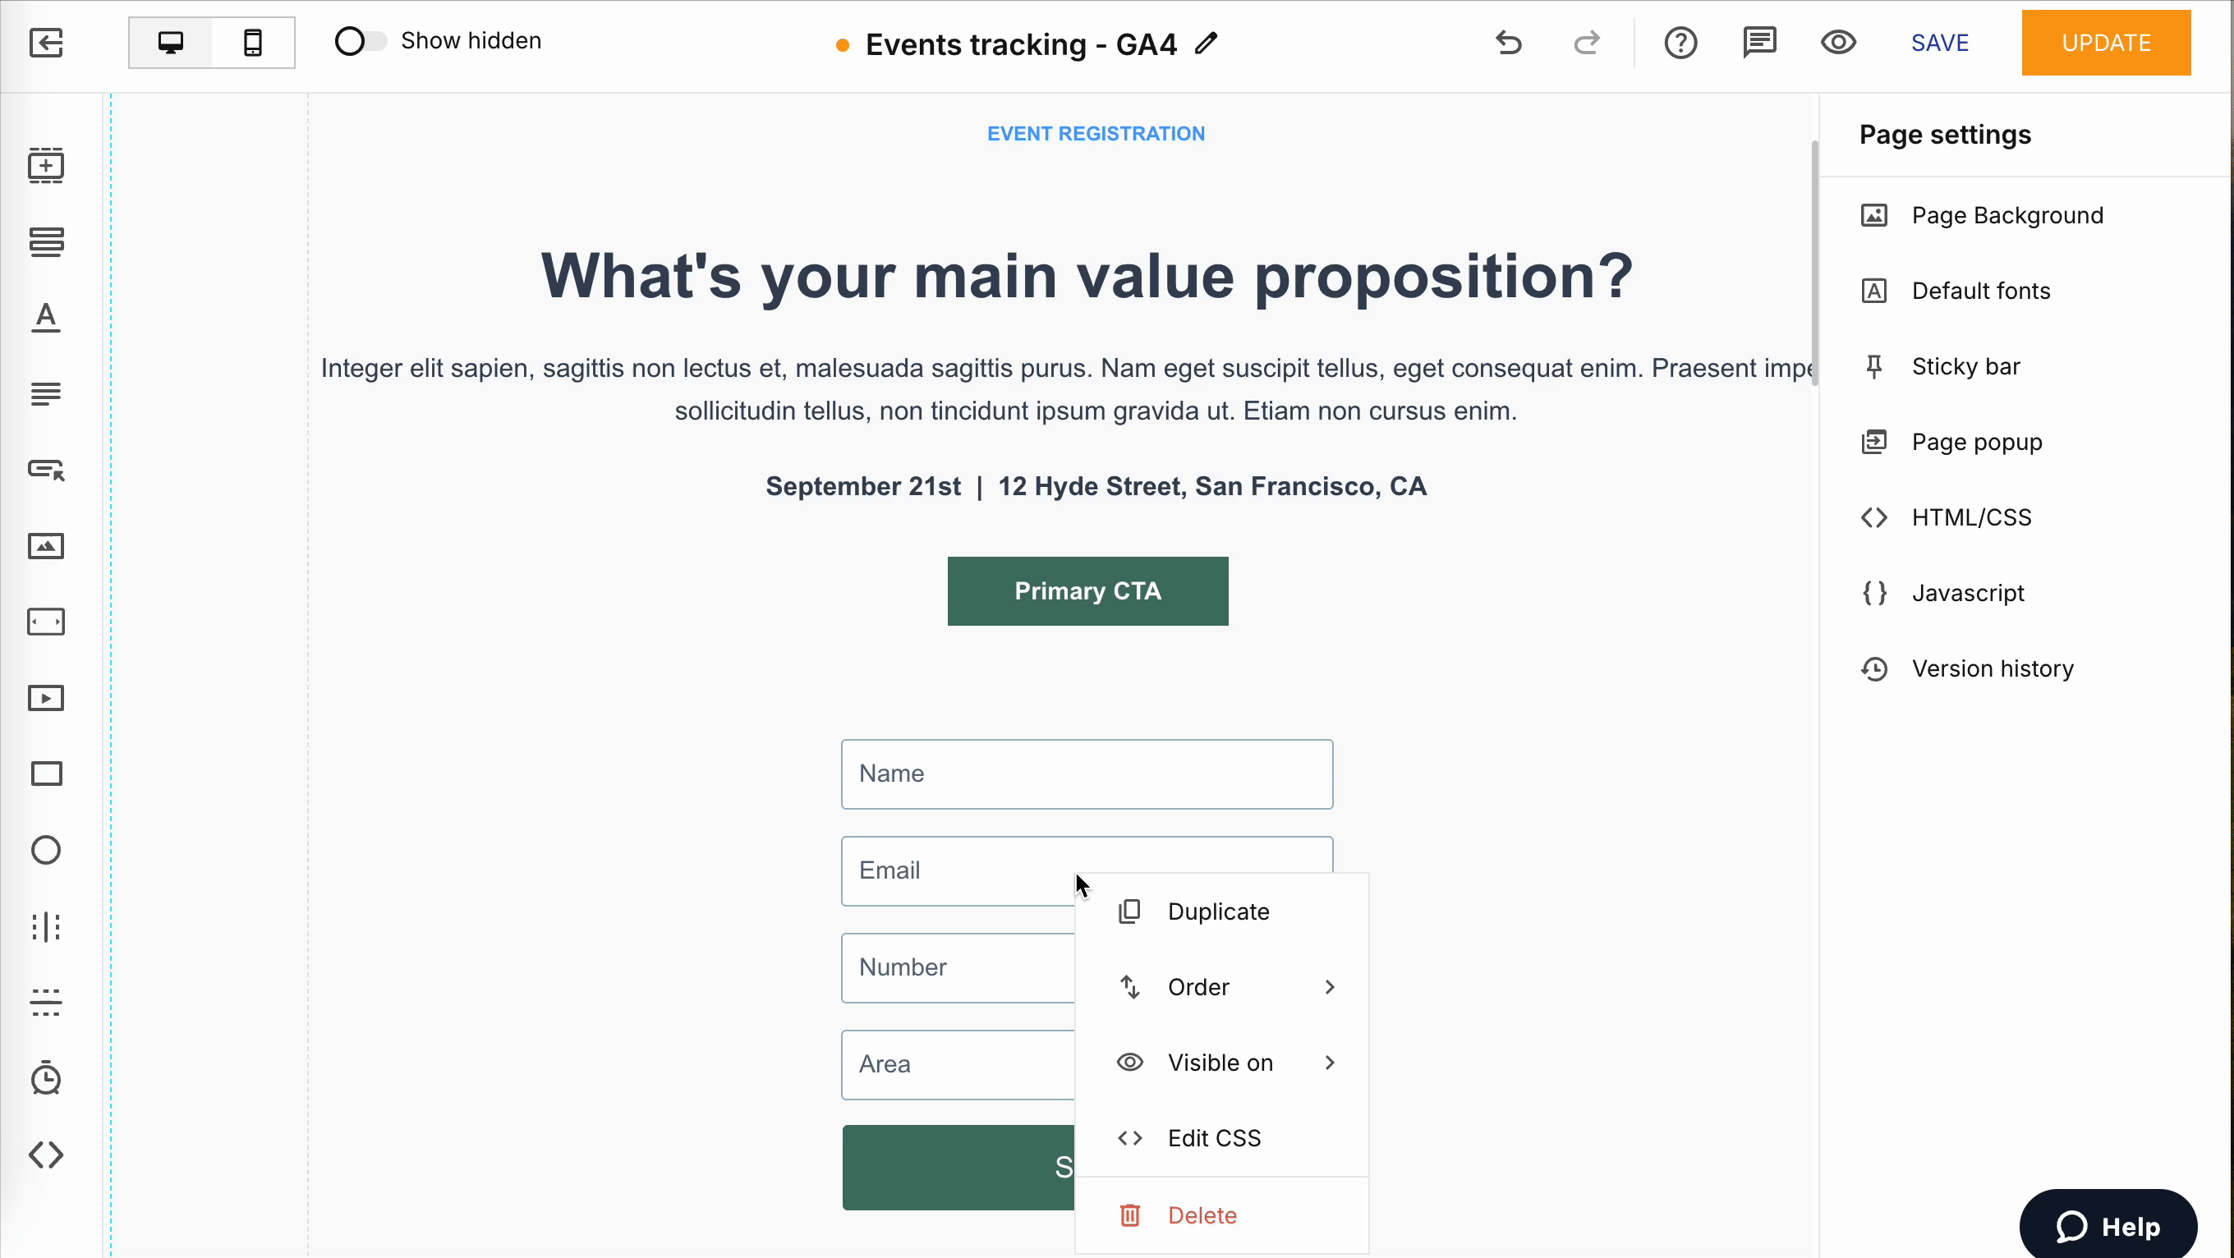Viewport: 2234px width, 1258px height.
Task: Pick the countdown timer icon
Action: [46, 1077]
